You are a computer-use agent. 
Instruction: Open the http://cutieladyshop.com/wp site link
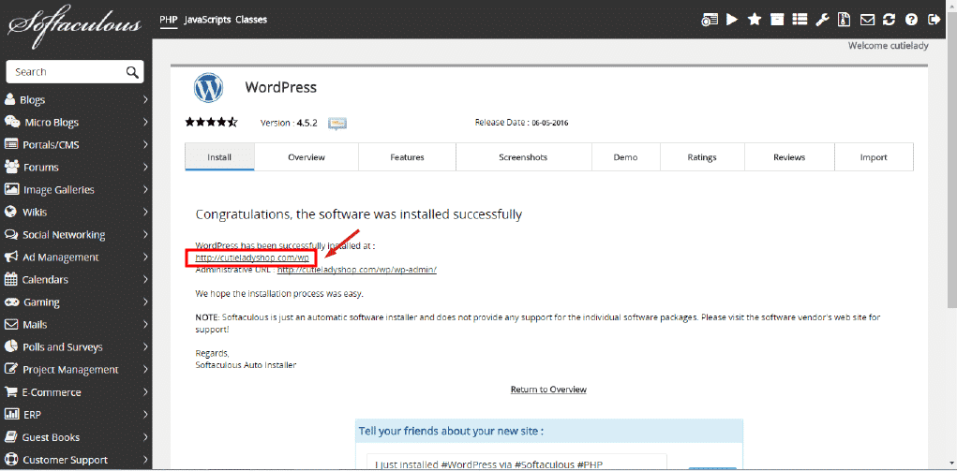(x=252, y=258)
